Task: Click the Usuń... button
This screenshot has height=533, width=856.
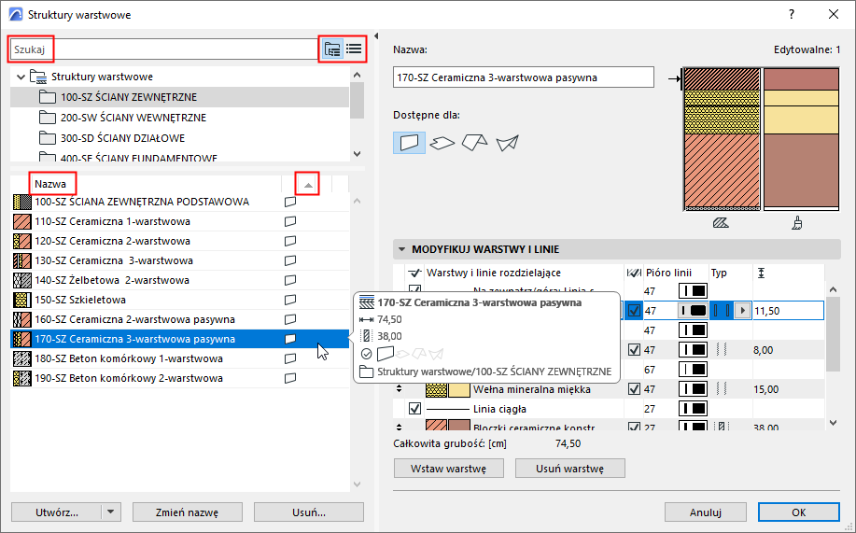Action: (x=308, y=512)
